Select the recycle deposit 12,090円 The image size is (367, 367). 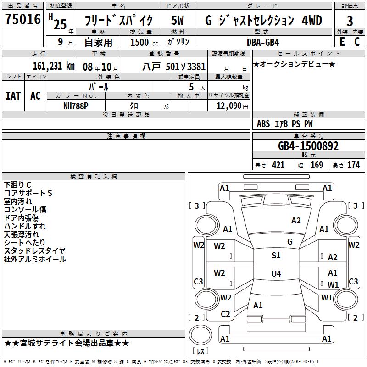point(232,106)
